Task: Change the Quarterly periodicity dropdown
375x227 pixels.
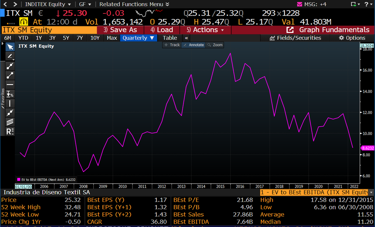Action: tap(138, 38)
